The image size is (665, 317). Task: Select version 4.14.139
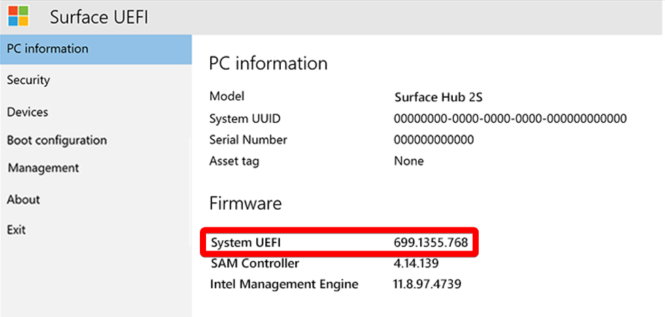coord(416,263)
